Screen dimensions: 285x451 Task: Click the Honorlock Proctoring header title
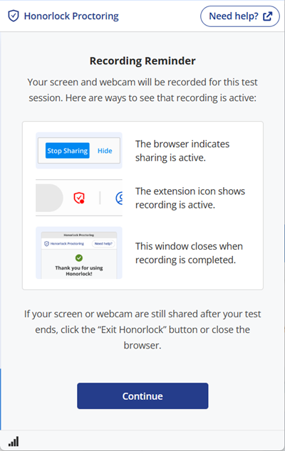(71, 16)
